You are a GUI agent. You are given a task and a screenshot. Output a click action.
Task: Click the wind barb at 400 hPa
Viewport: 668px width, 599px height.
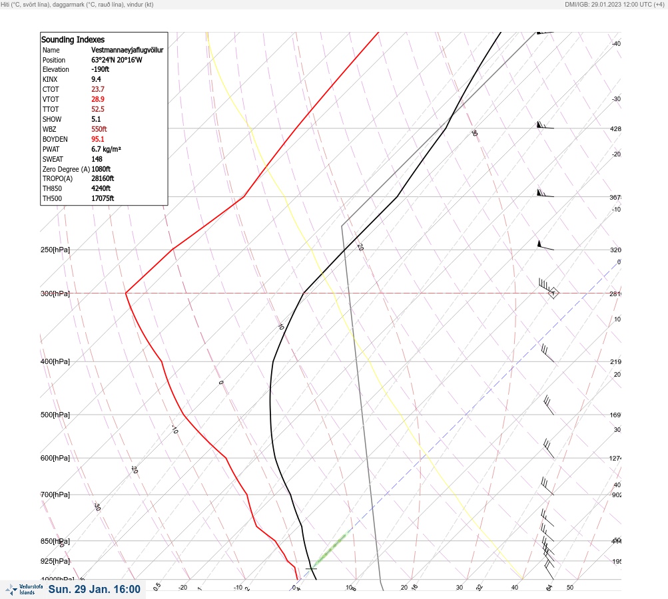[548, 353]
